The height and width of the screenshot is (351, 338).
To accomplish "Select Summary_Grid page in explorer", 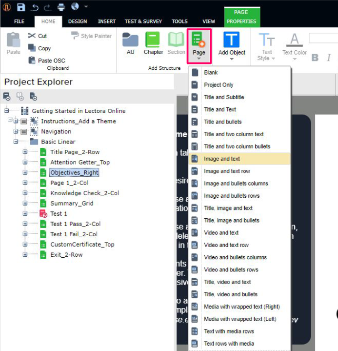I will 71,203.
